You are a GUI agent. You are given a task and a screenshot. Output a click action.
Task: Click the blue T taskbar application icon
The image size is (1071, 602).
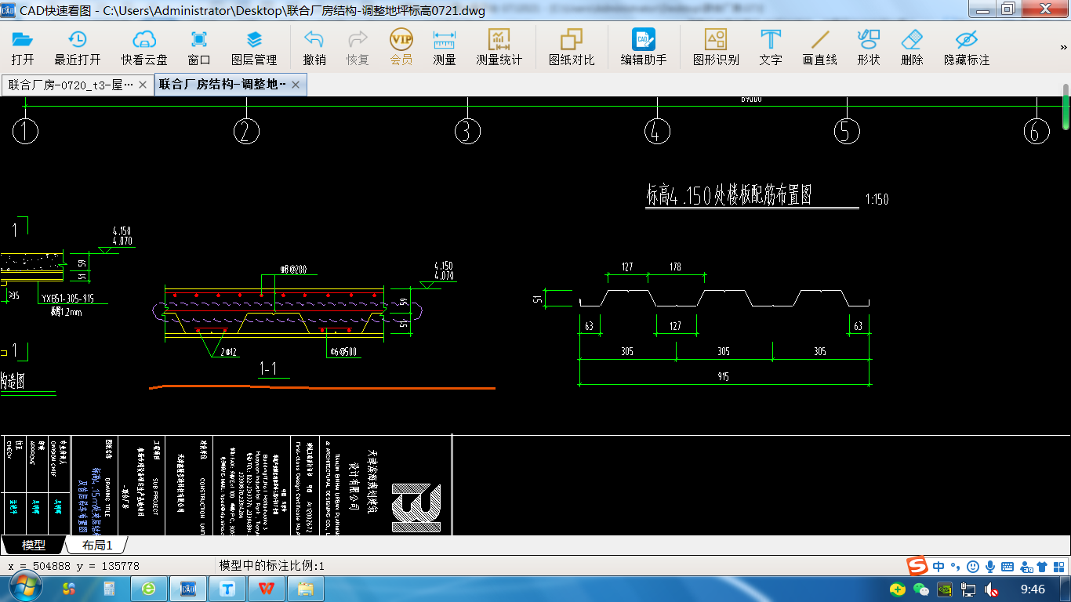click(x=227, y=588)
